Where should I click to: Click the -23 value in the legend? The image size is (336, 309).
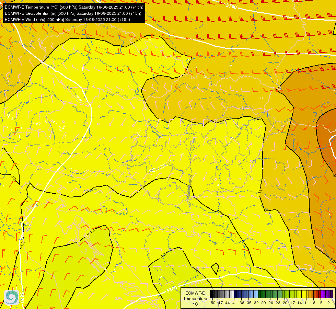277,303
